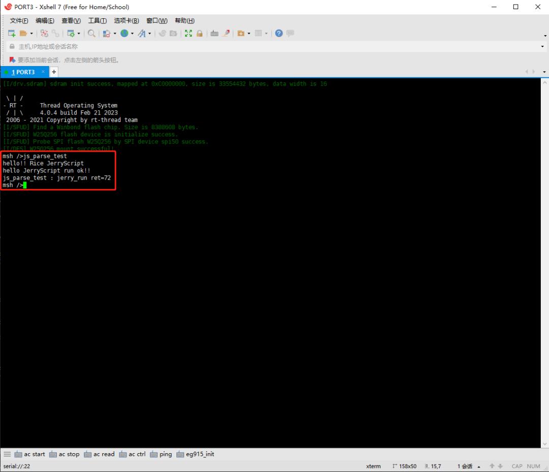The image size is (549, 472).
Task: Run the ac ctrl quick command
Action: click(x=132, y=454)
